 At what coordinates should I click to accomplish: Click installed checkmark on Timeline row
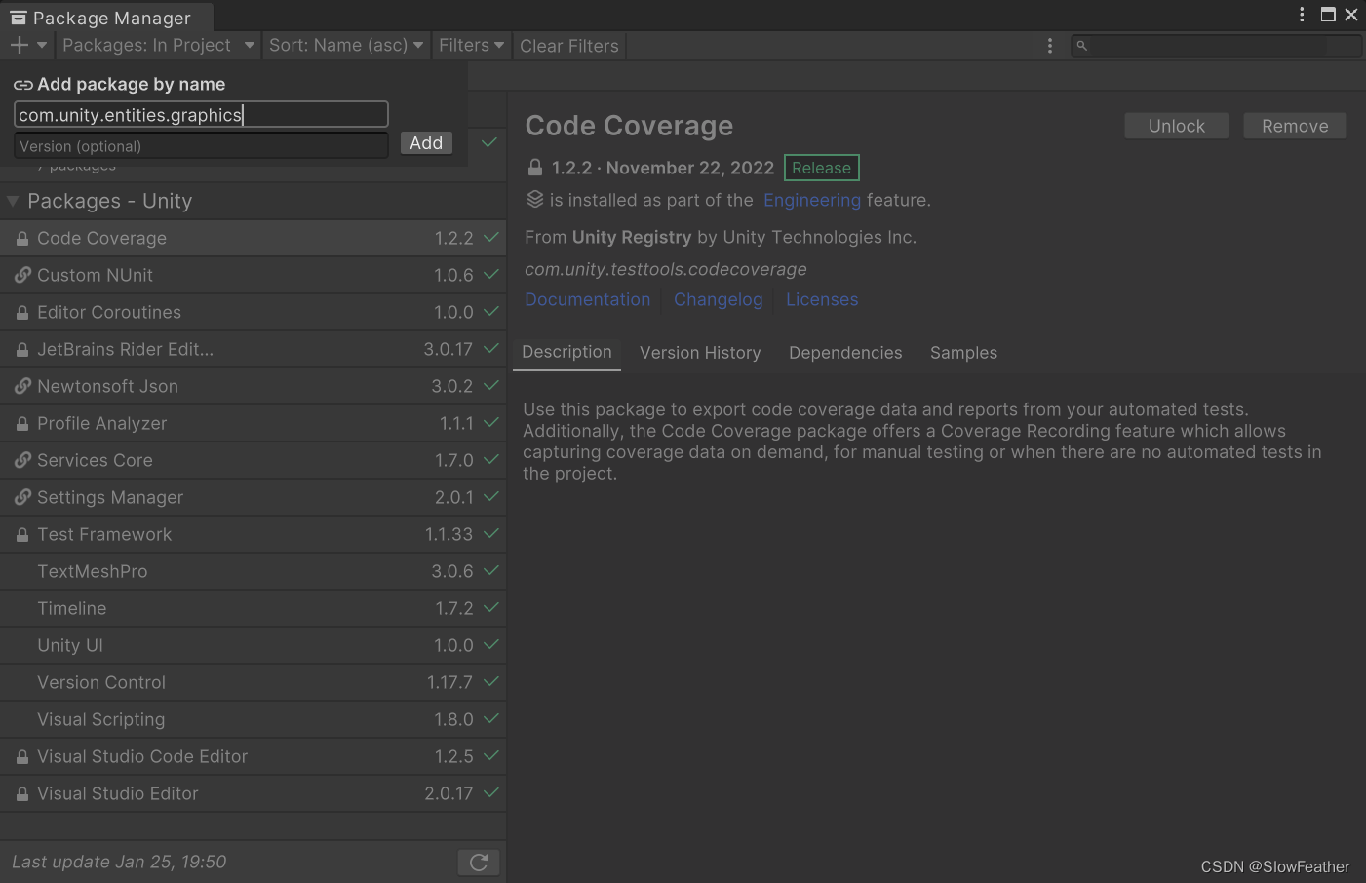[491, 607]
